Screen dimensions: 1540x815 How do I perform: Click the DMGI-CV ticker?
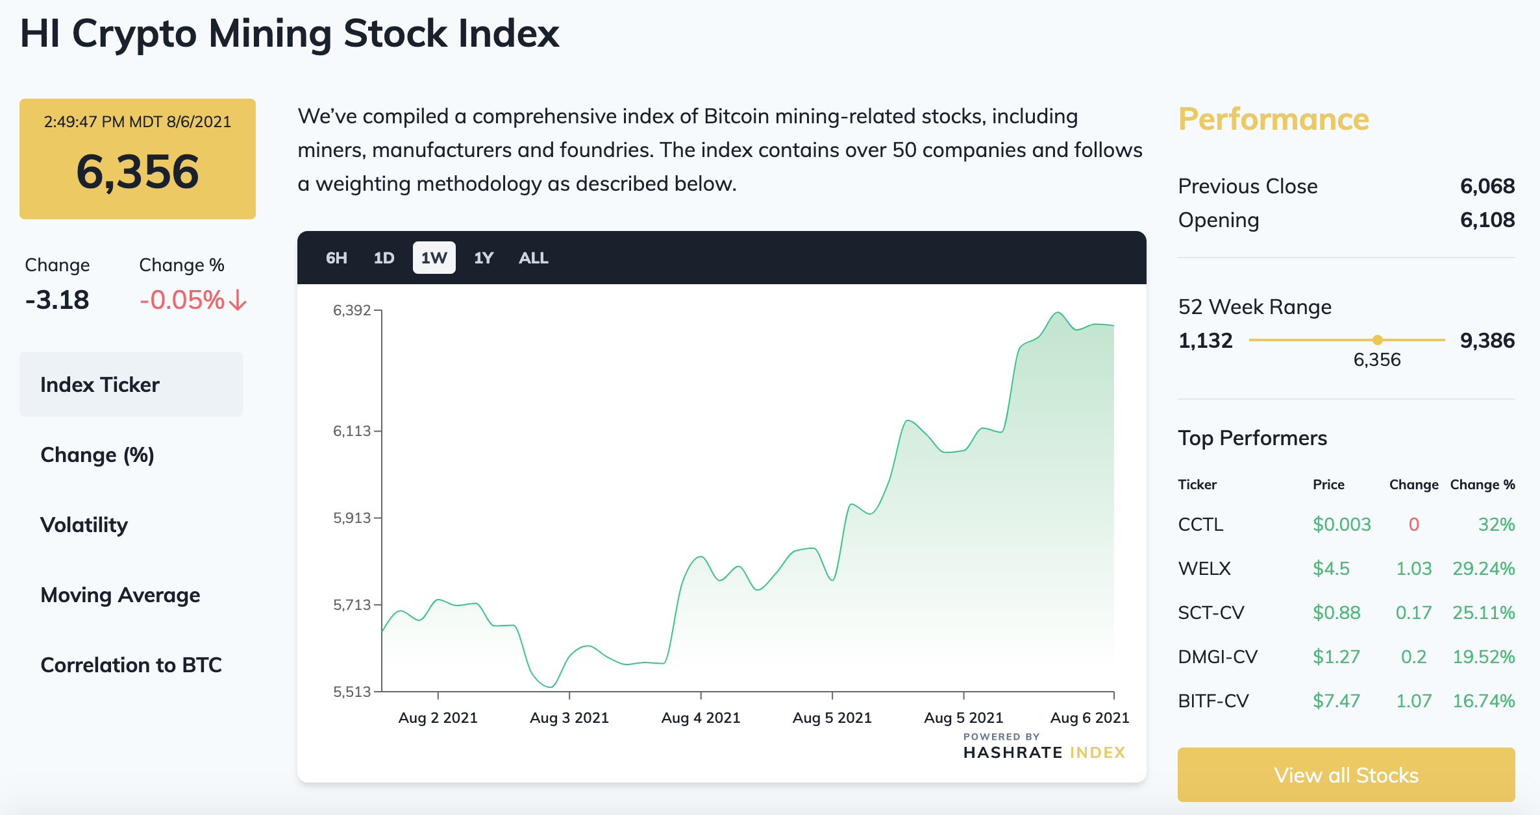tap(1217, 657)
